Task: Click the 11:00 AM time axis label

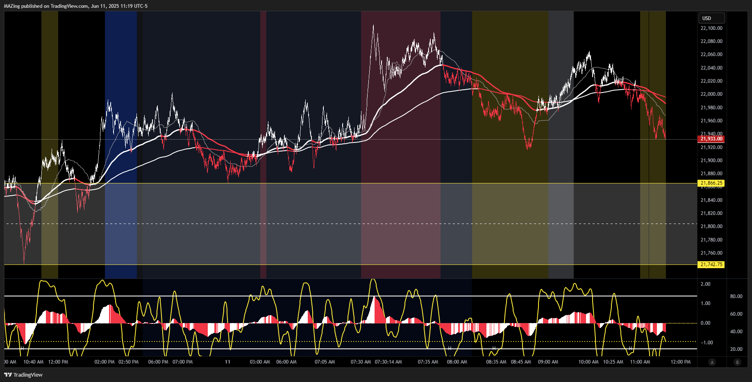Action: (640, 362)
